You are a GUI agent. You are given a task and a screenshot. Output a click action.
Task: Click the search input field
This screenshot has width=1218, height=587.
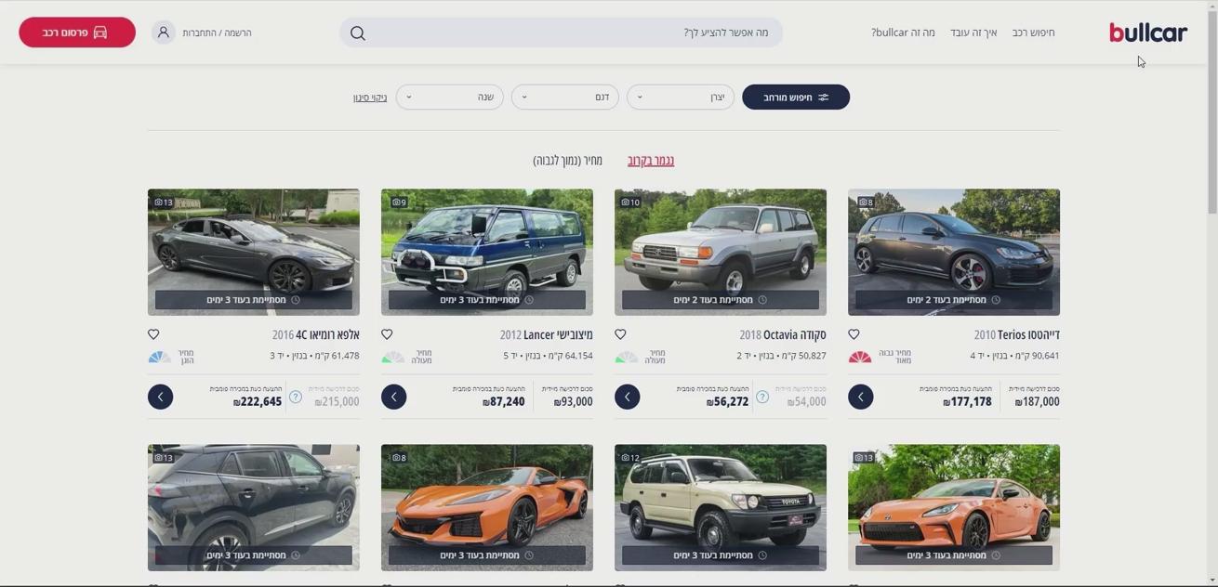561,33
